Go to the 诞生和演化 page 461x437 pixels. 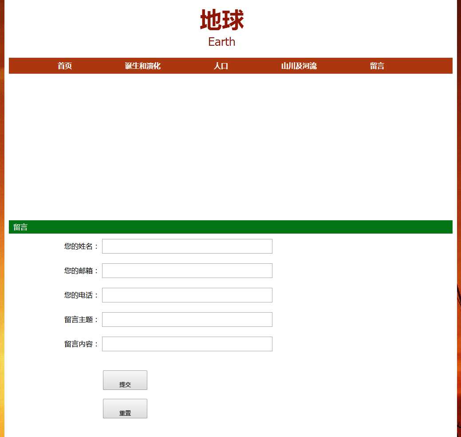coord(142,66)
